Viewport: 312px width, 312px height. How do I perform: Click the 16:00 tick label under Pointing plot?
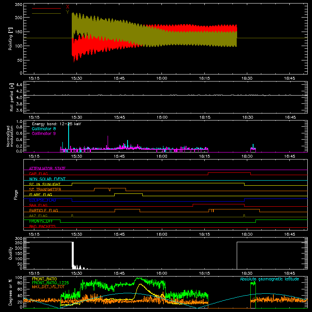pyautogui.click(x=162, y=78)
